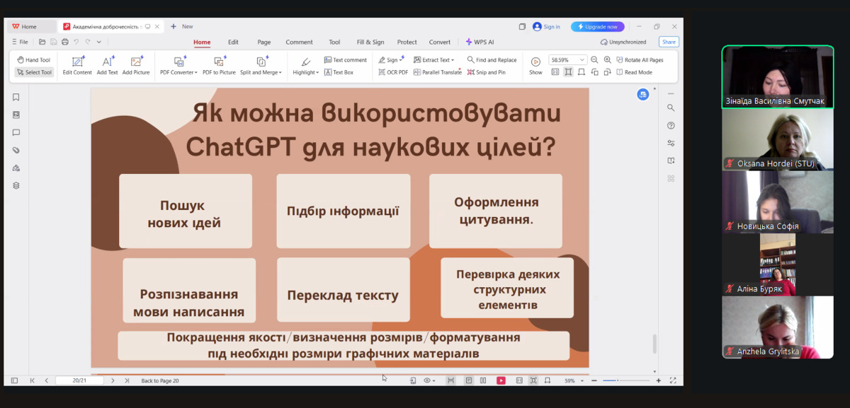The image size is (850, 408).
Task: Open the Fill & Sign tab
Action: coord(370,42)
